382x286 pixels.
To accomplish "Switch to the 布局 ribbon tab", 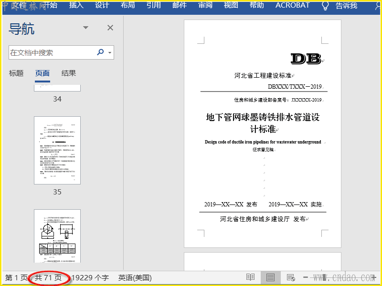I will point(128,5).
